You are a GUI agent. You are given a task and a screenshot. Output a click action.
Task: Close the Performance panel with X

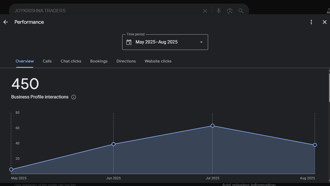[324, 22]
